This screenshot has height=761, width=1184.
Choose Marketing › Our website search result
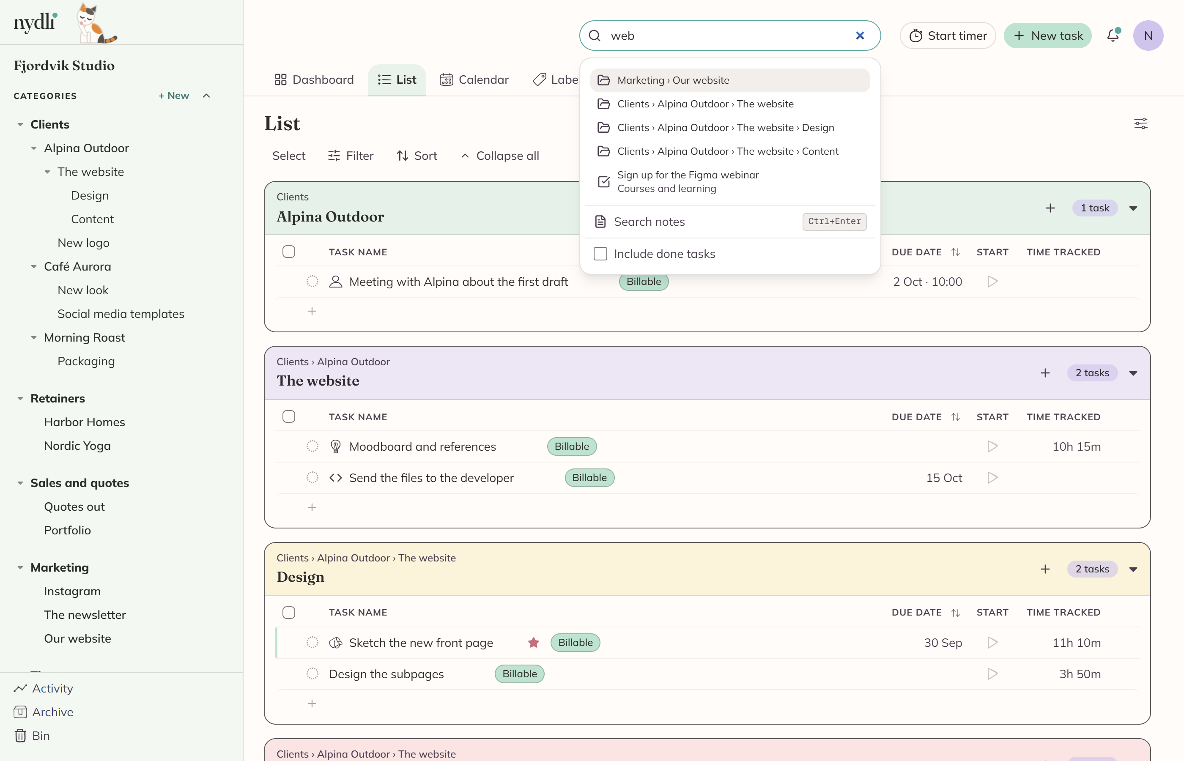pyautogui.click(x=729, y=80)
